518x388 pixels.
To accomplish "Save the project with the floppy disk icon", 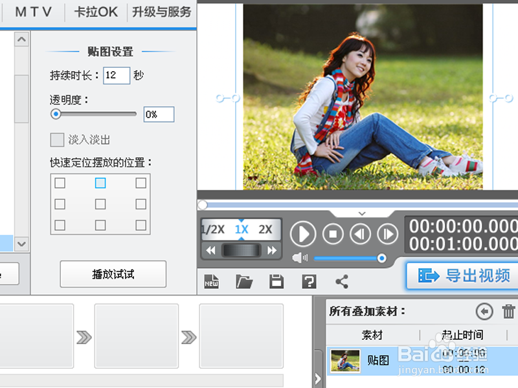I will (276, 282).
